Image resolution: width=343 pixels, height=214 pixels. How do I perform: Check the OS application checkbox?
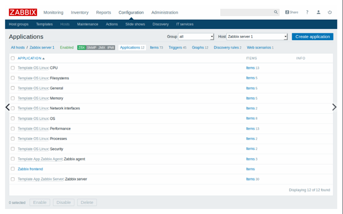pyautogui.click(x=13, y=119)
